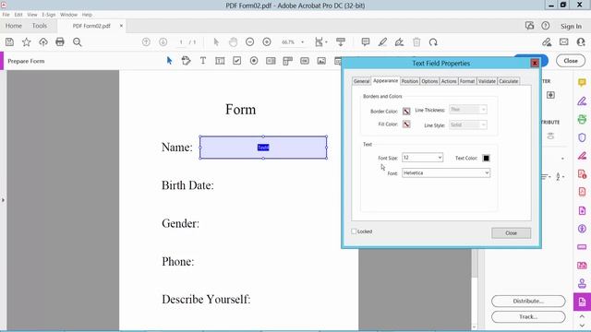Add a Text Field tool icon
591x332 pixels.
(220, 61)
